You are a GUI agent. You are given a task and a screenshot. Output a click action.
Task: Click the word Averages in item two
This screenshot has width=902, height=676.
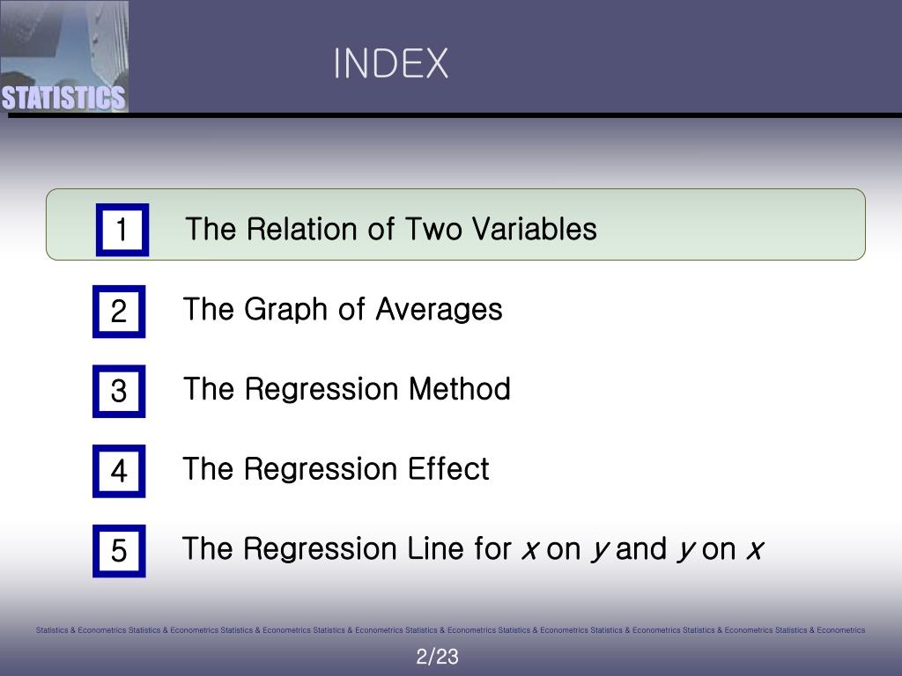coord(439,310)
